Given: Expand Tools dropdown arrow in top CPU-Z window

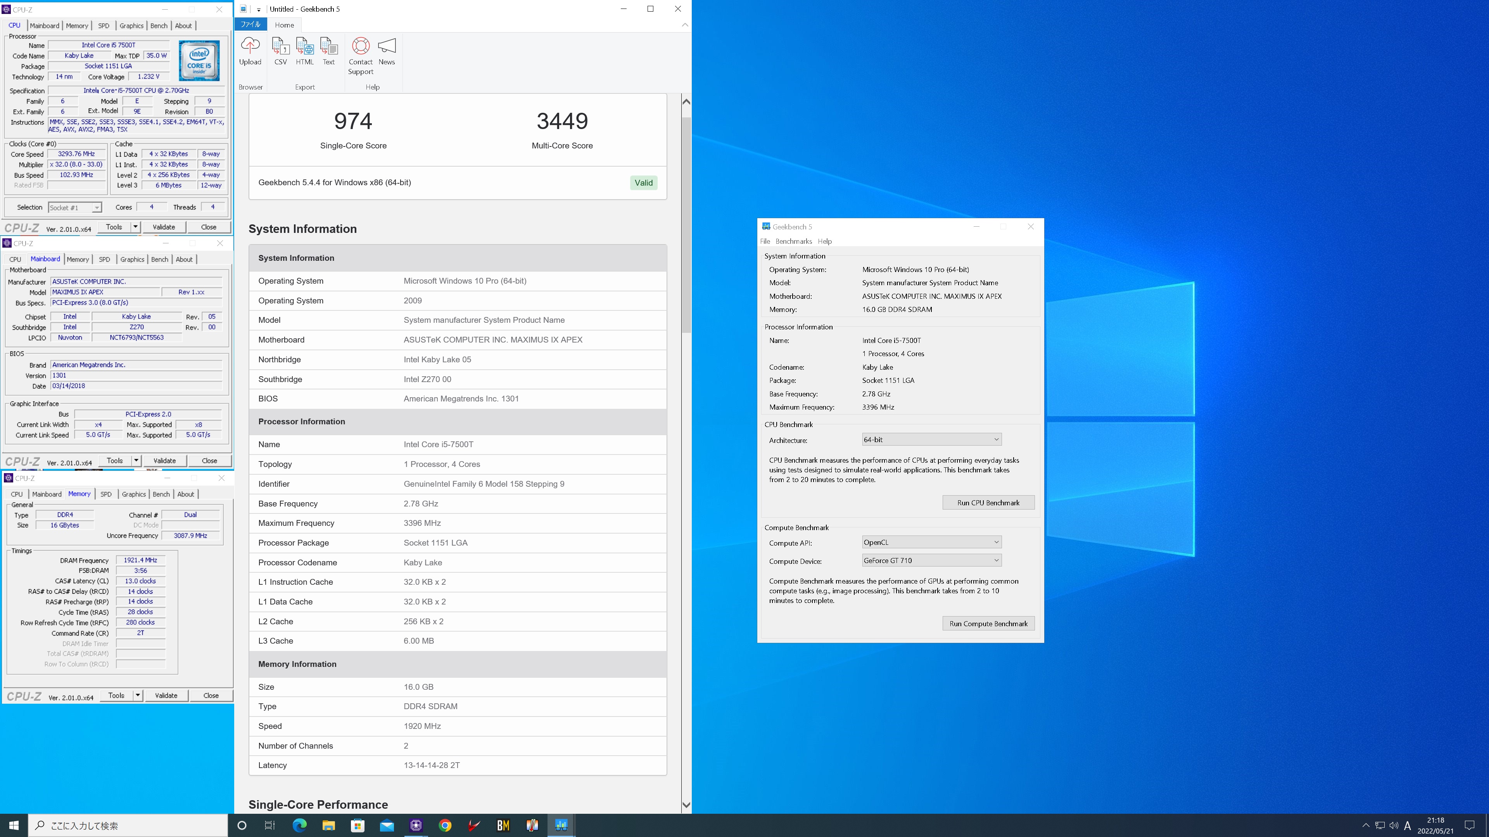Looking at the screenshot, I should point(135,227).
